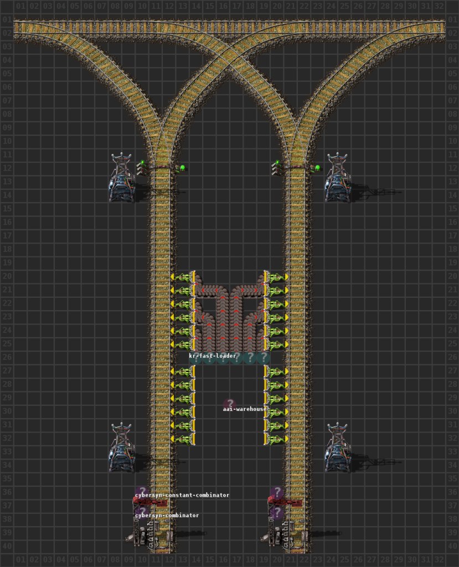Viewport: 459px width, 567px height.
Task: Click the upper purple question icon by right track
Action: tap(277, 492)
